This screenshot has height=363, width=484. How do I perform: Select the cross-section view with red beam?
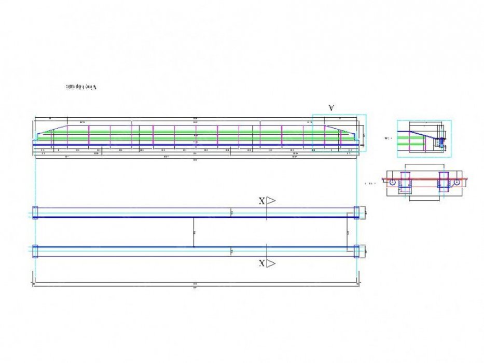click(x=424, y=183)
